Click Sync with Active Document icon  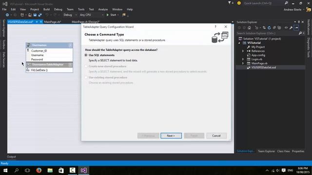(264, 28)
